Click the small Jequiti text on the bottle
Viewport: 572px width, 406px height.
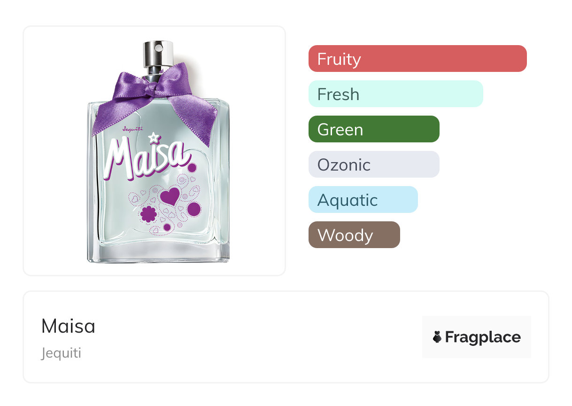click(132, 130)
